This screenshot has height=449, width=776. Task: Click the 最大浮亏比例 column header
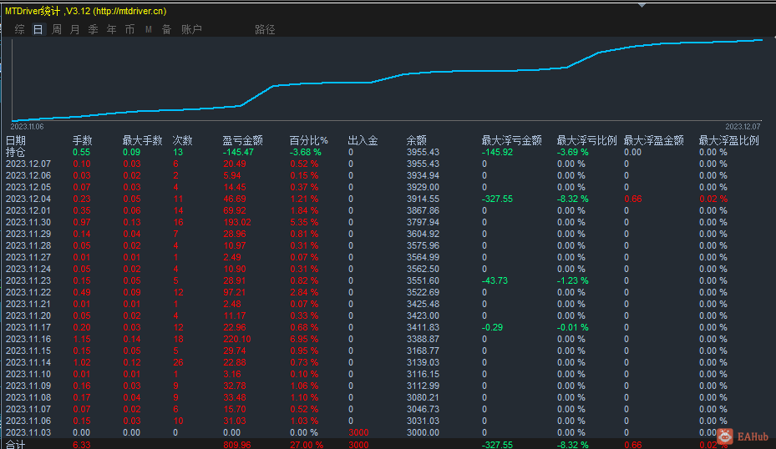[x=586, y=140]
